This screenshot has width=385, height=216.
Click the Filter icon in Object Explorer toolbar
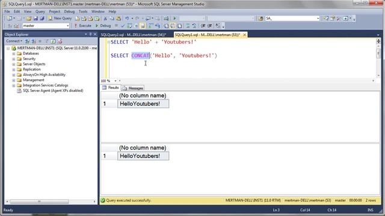(x=47, y=41)
